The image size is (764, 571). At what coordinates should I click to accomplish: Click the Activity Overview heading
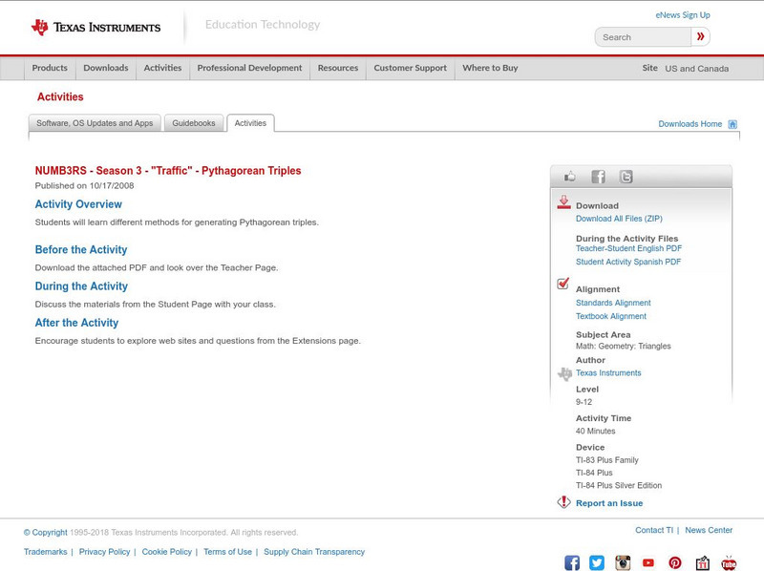pos(78,204)
